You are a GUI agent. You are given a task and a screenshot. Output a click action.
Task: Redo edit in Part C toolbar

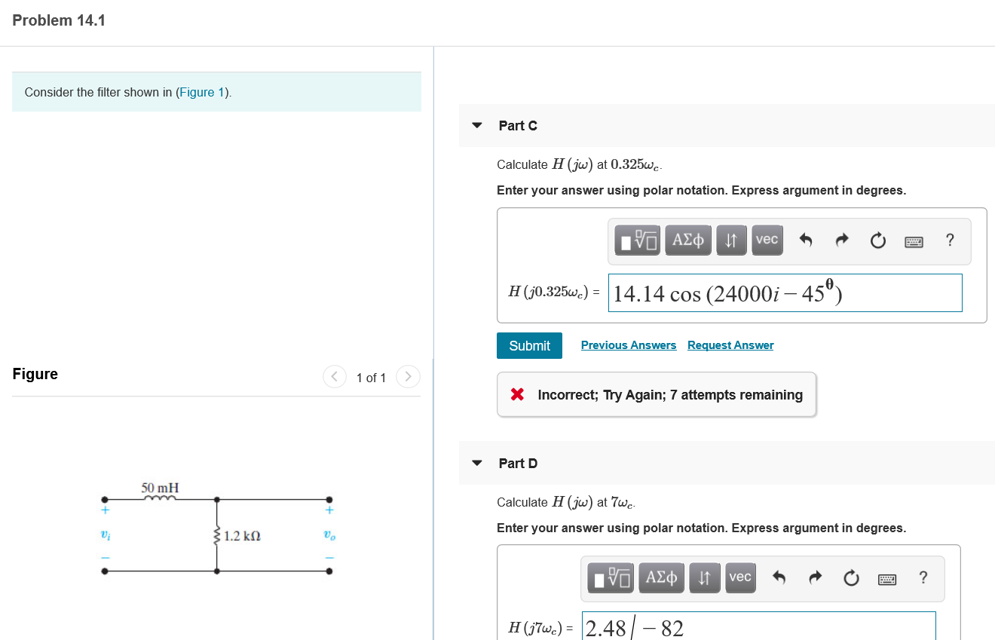[842, 241]
